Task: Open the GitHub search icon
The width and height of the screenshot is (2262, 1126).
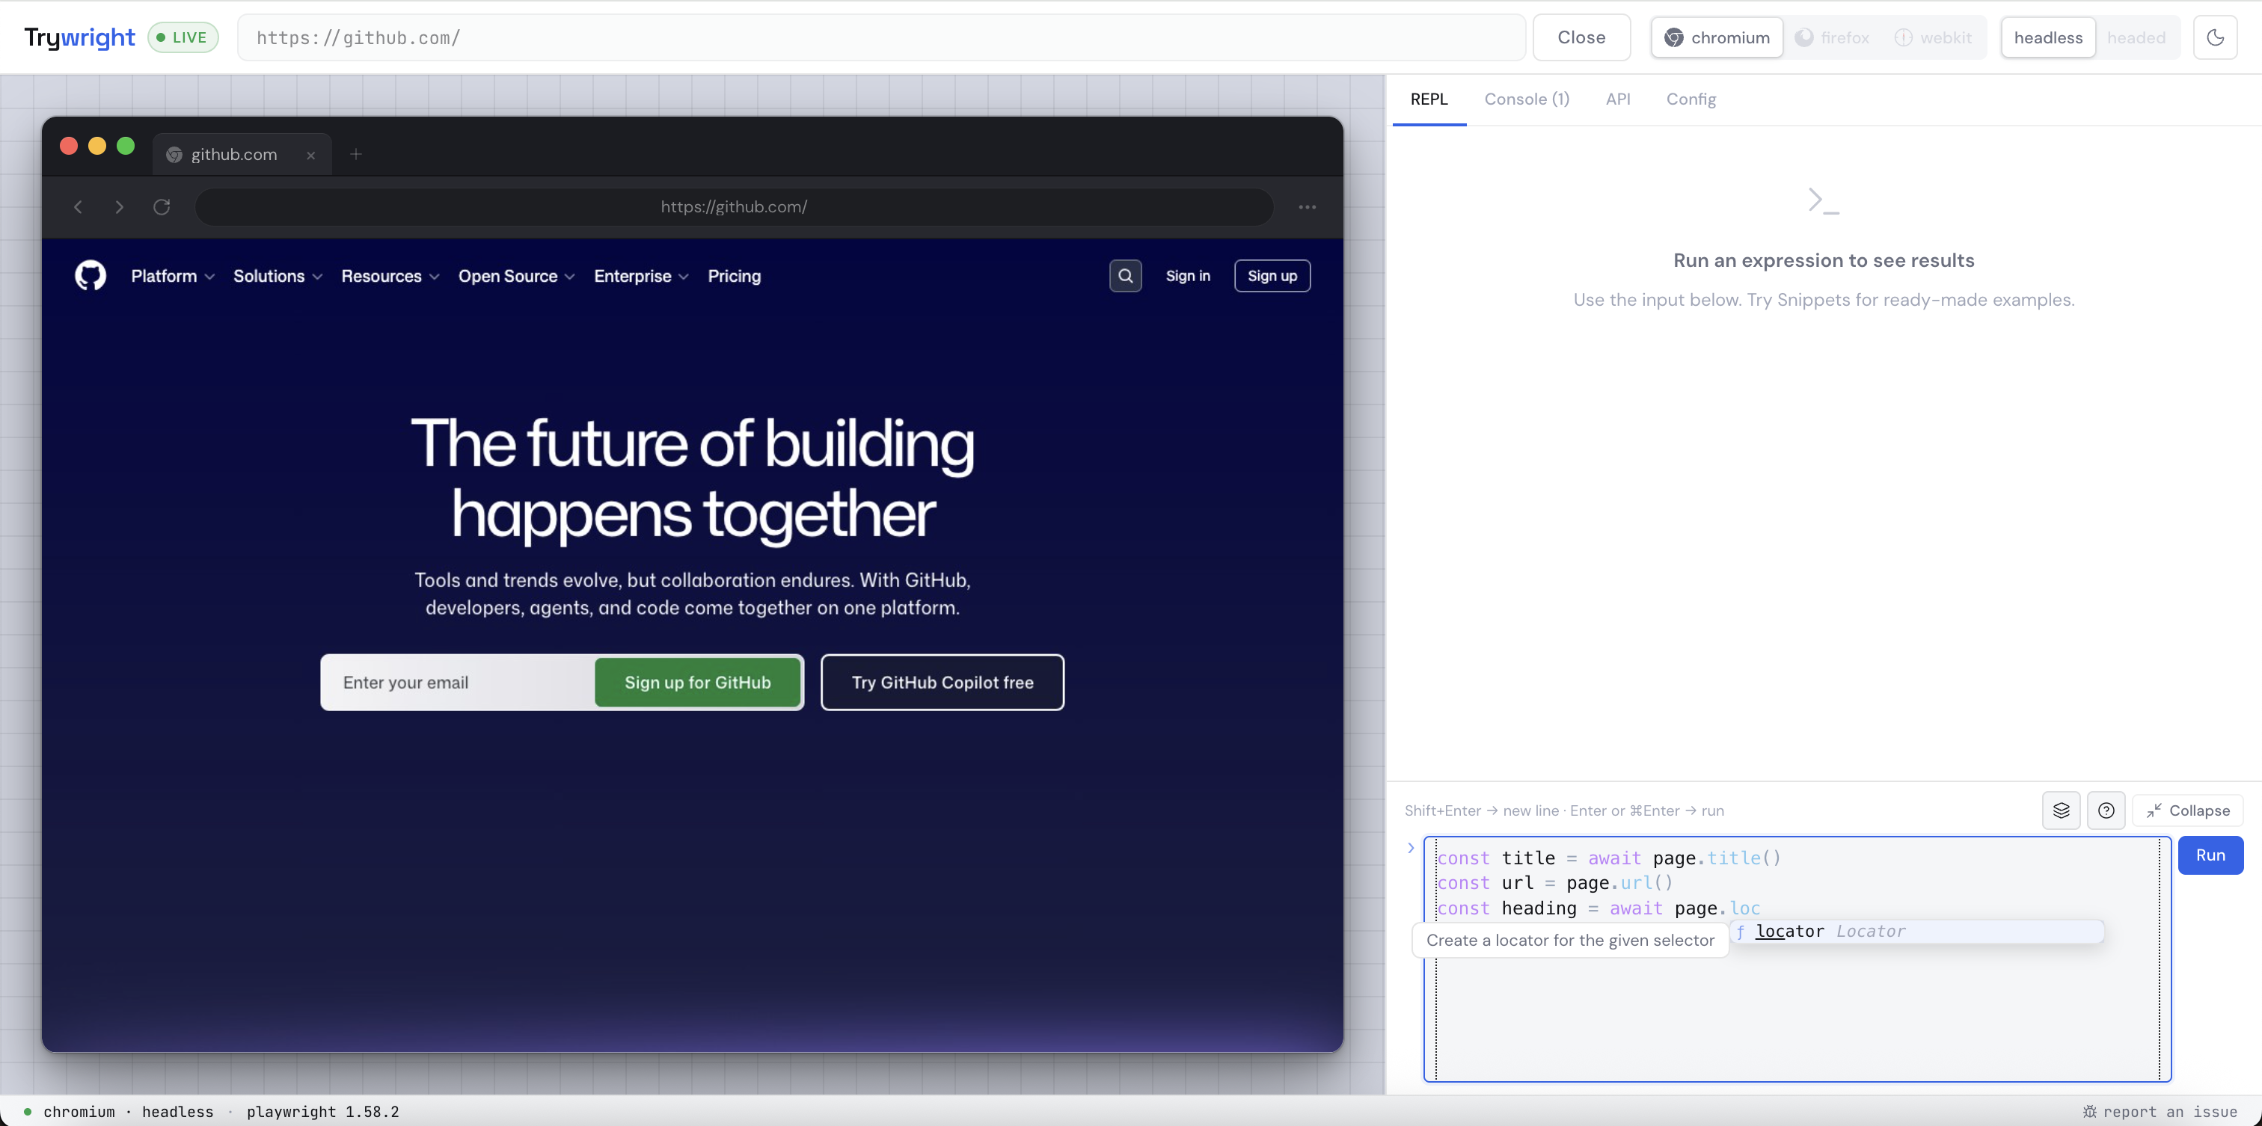Action: pos(1125,276)
